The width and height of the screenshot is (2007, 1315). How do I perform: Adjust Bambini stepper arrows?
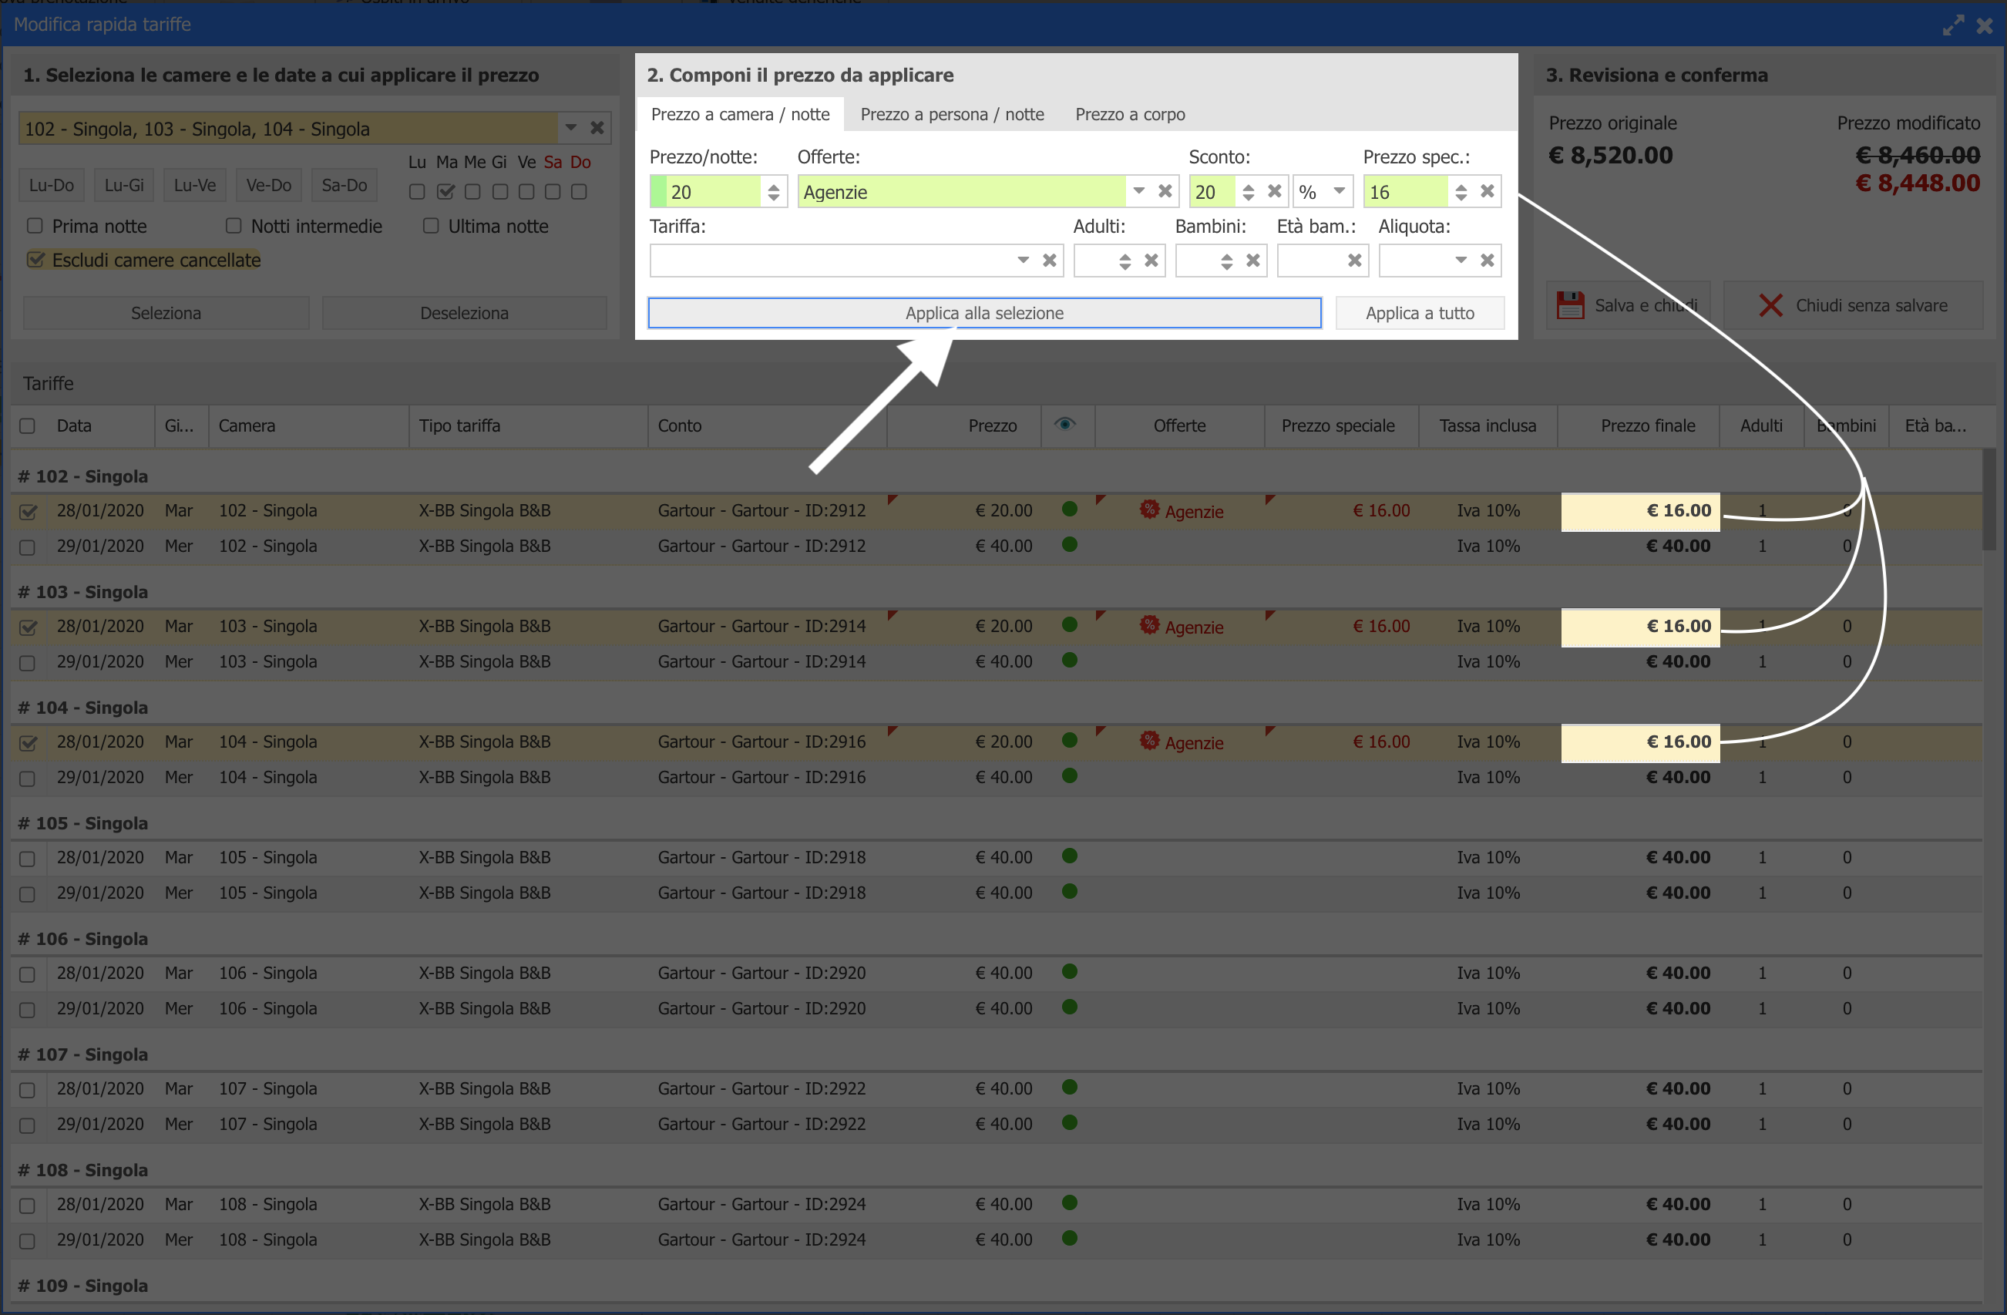click(1227, 261)
